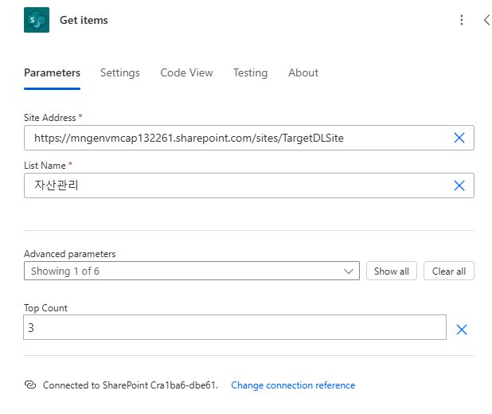Select the Testing tab

[250, 72]
